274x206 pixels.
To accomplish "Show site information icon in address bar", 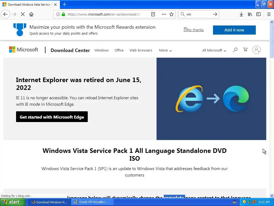I will click(x=58, y=14).
